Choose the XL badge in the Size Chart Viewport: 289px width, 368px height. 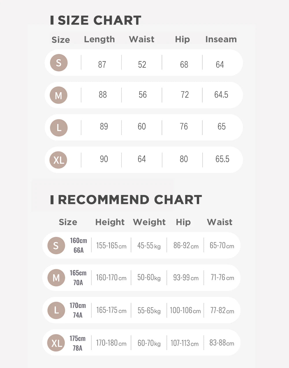point(58,160)
